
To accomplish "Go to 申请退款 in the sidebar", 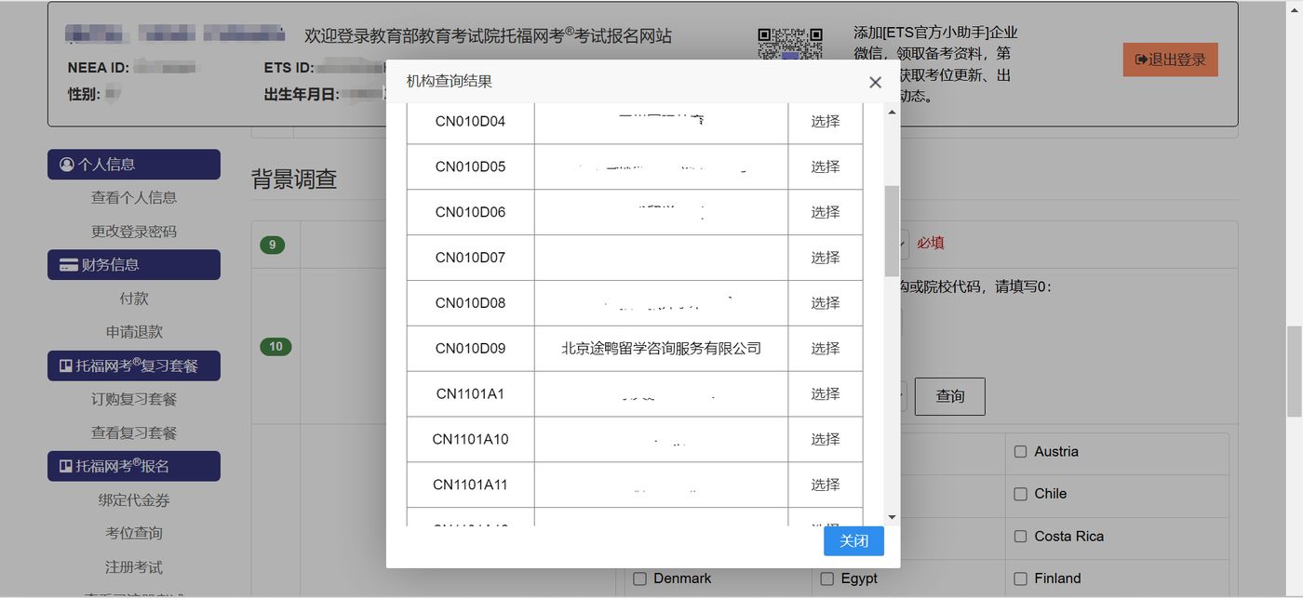I will [134, 332].
